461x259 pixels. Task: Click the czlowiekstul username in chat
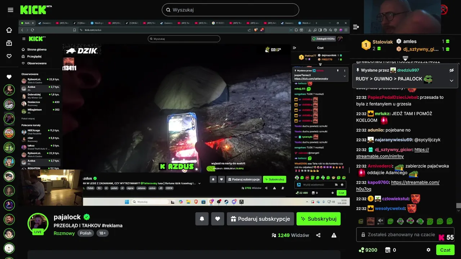pyautogui.click(x=395, y=199)
